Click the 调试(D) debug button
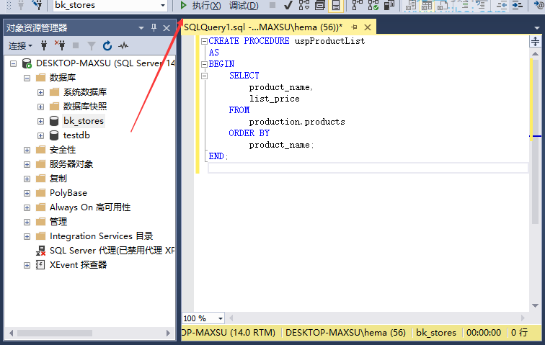The height and width of the screenshot is (345, 545). click(244, 5)
